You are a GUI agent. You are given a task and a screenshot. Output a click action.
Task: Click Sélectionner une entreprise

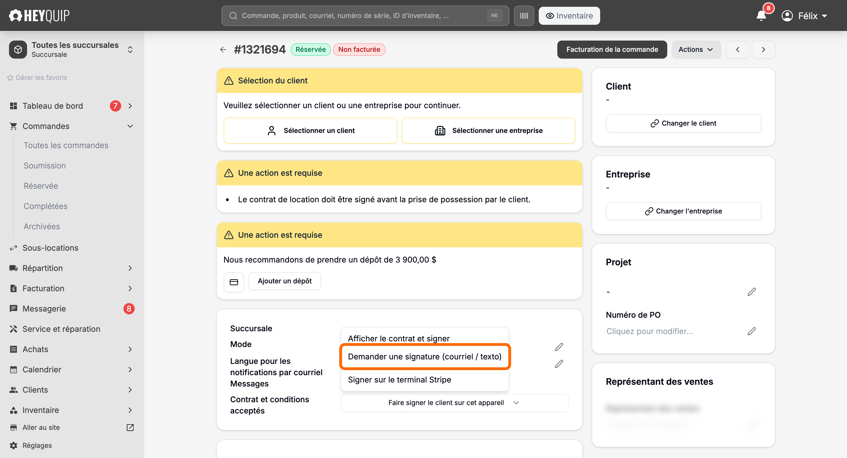[x=488, y=131]
